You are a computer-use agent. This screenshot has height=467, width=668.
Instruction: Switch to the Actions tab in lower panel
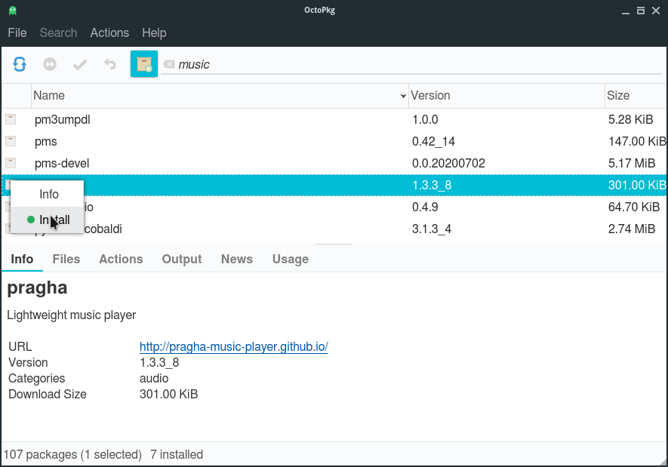[121, 260]
